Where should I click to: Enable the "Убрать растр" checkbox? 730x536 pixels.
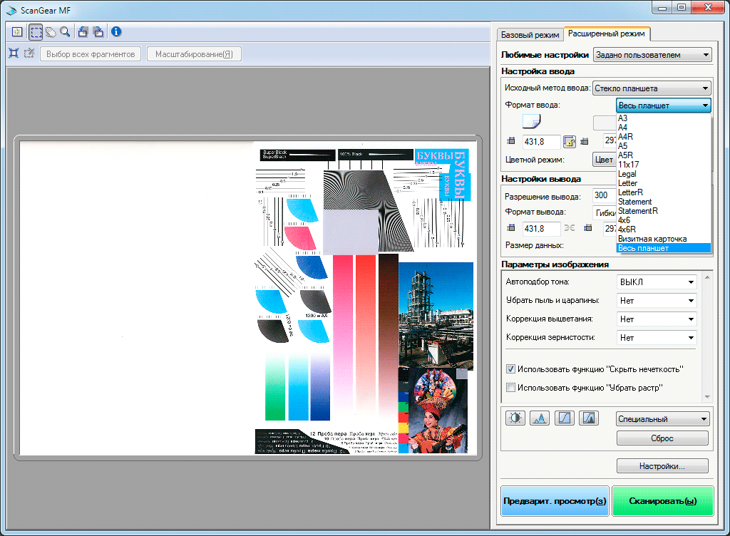coord(510,388)
